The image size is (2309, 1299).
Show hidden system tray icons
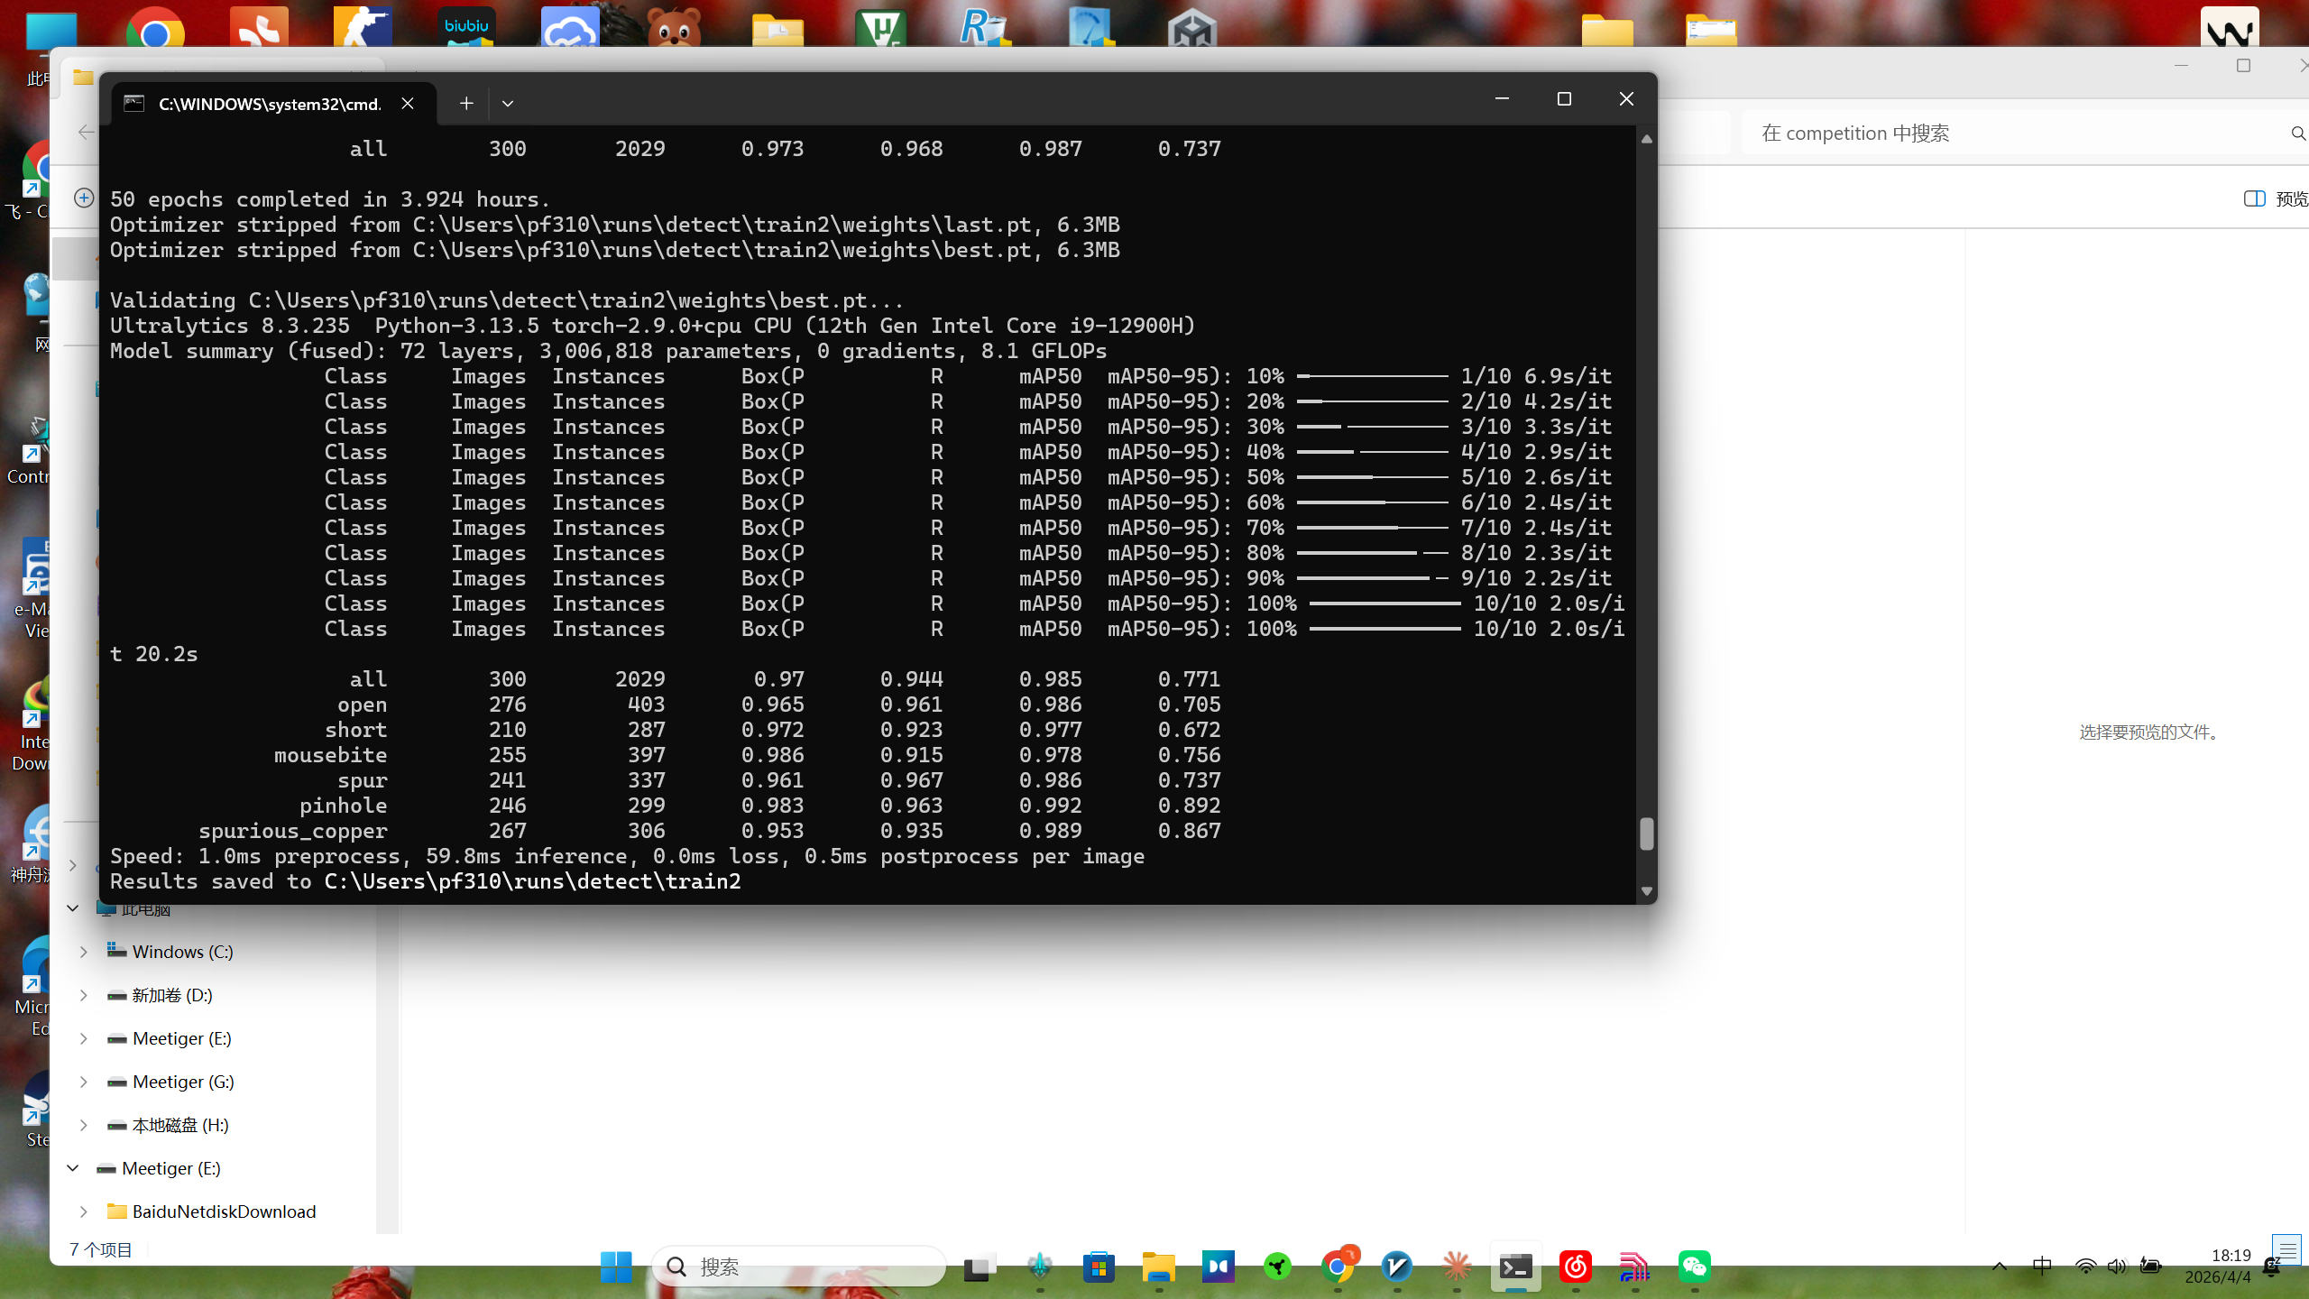[1999, 1267]
